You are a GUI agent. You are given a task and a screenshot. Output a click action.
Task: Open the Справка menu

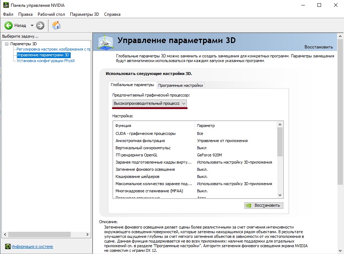[x=112, y=14]
